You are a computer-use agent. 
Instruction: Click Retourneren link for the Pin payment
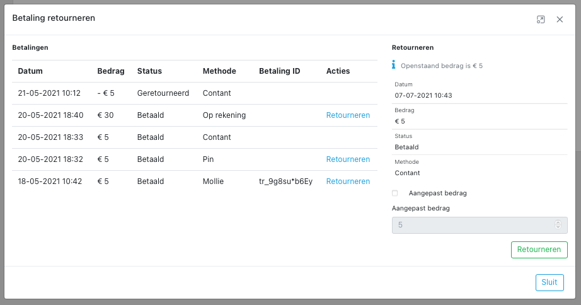(348, 159)
